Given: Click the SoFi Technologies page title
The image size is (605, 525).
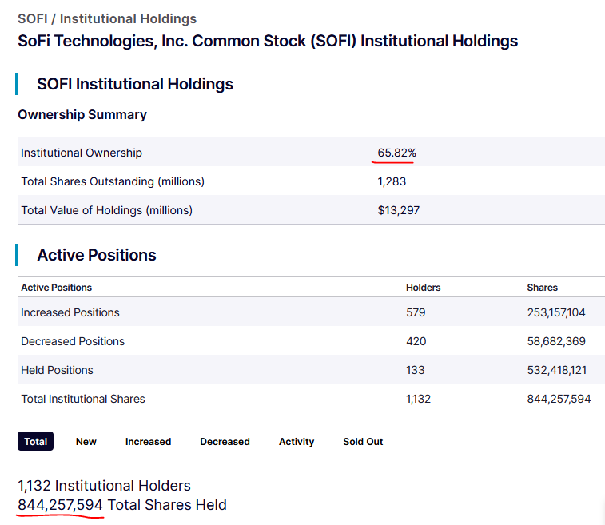Looking at the screenshot, I should click(x=268, y=41).
